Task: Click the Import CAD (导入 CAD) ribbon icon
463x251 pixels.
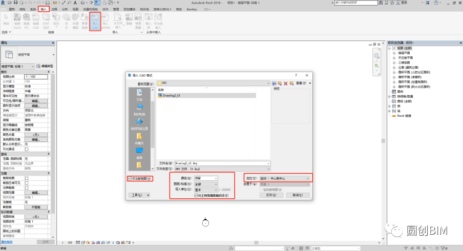Action: (95, 21)
